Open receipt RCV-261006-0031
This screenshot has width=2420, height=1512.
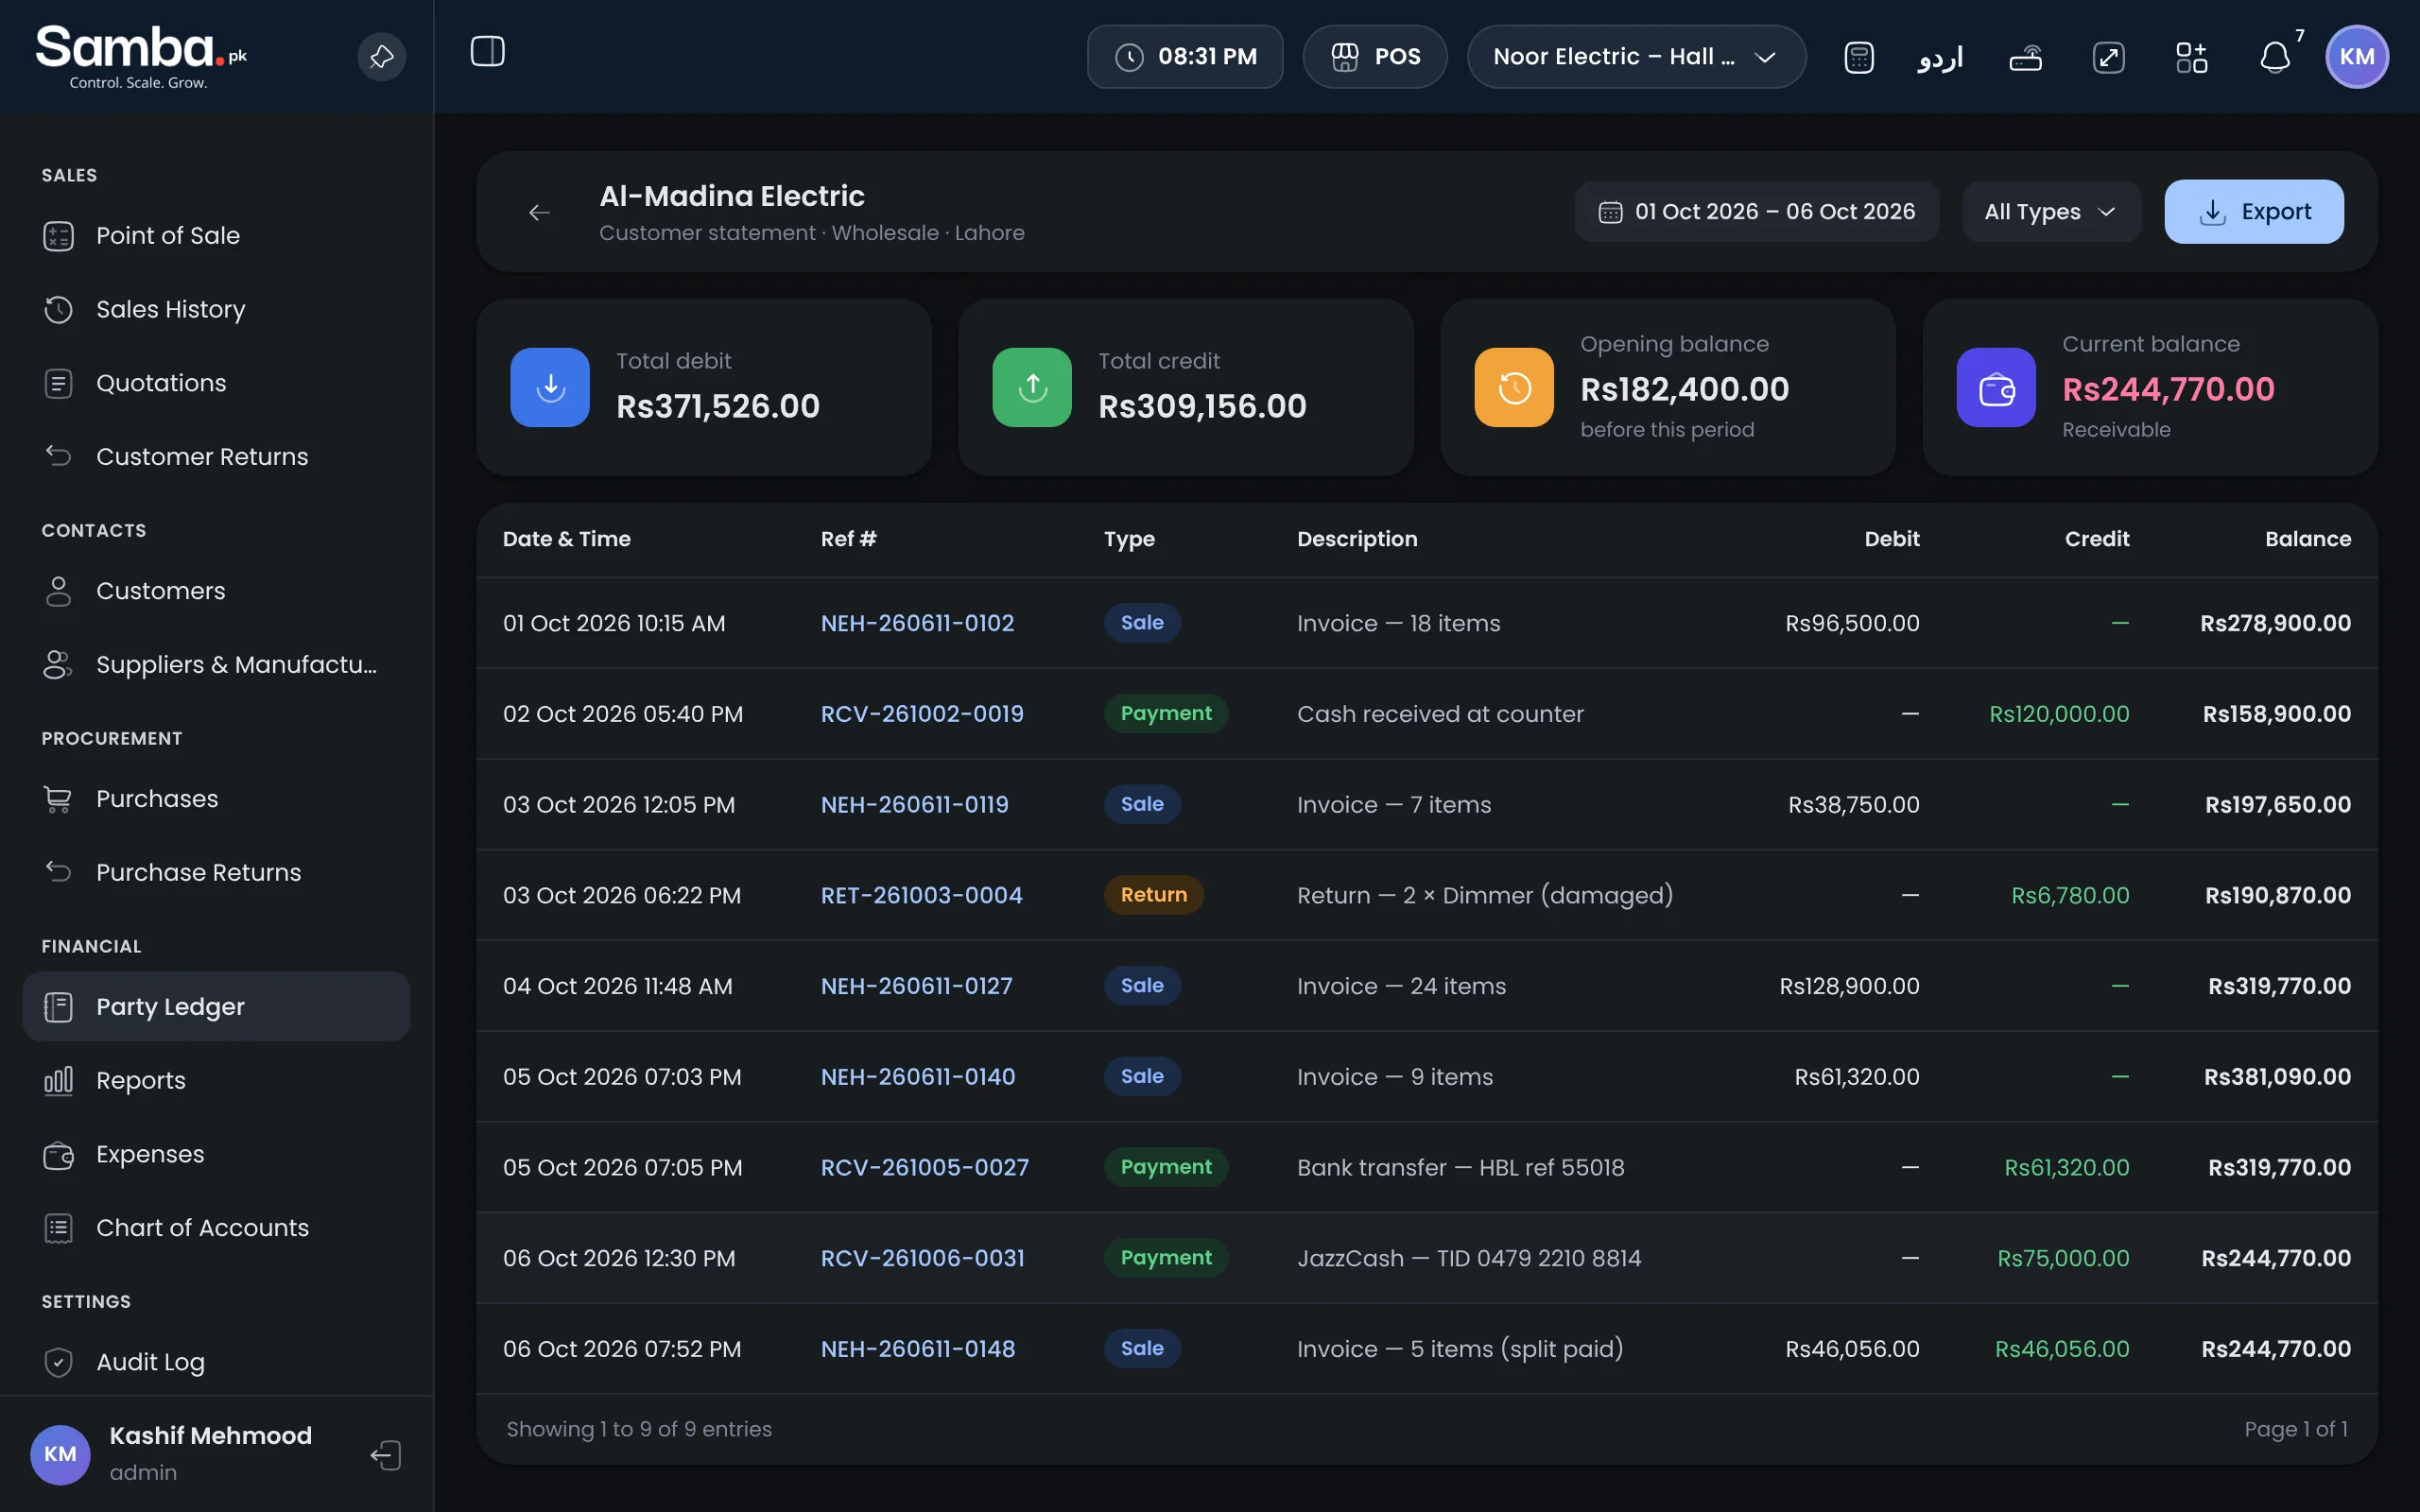(922, 1258)
